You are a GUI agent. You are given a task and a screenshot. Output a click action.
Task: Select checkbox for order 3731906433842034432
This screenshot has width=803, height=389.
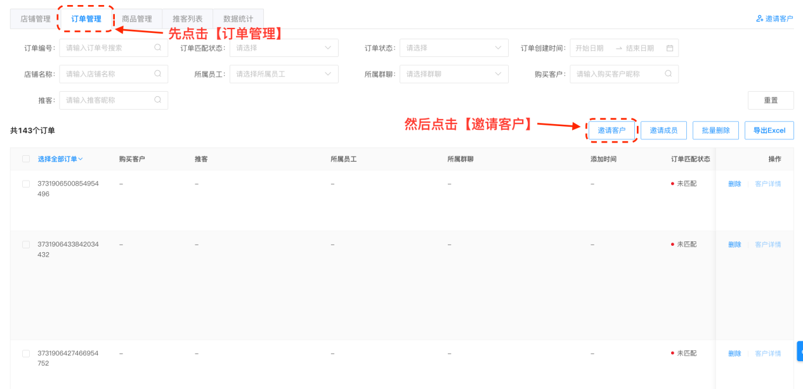[26, 245]
